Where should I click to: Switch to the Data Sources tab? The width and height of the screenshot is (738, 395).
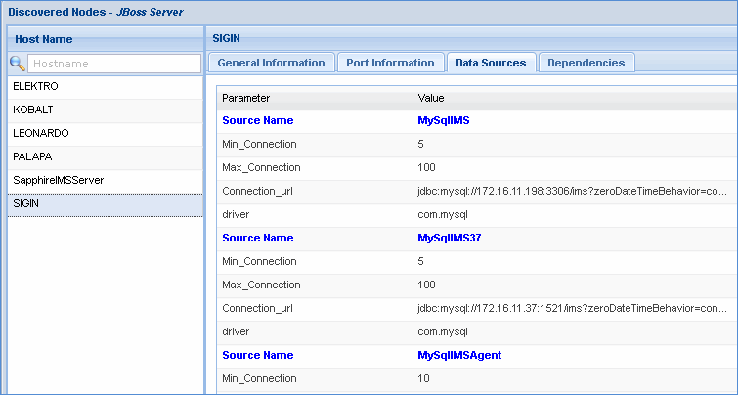point(491,63)
